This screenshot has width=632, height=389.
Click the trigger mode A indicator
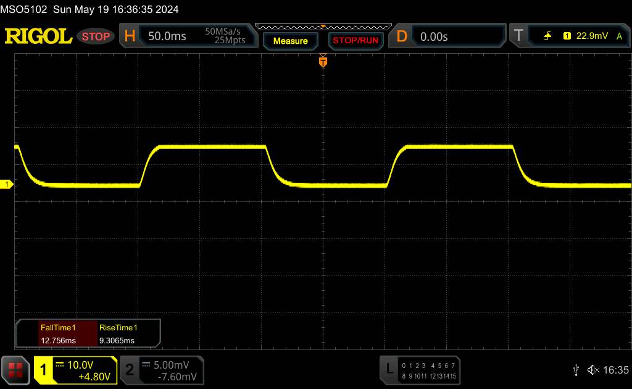point(620,36)
